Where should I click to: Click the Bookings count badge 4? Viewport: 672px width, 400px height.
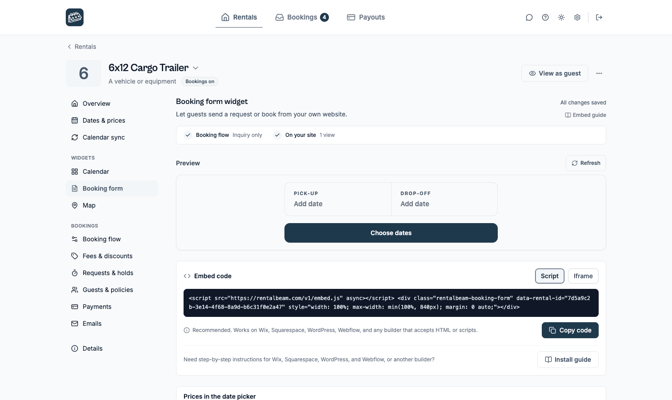pyautogui.click(x=325, y=17)
